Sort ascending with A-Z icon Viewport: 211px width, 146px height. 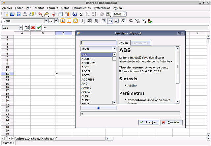[x=88, y=14]
